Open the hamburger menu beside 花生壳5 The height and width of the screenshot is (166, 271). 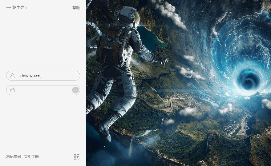click(x=9, y=7)
